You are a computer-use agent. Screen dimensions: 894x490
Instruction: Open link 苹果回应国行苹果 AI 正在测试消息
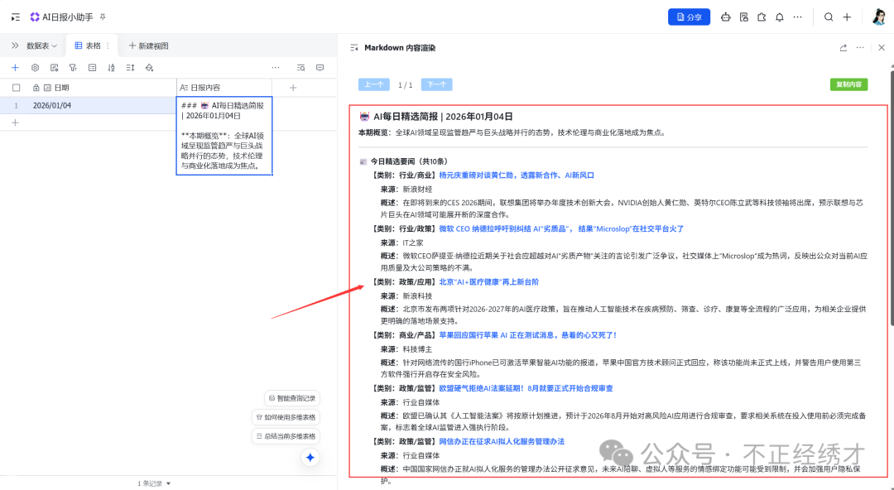click(x=528, y=335)
